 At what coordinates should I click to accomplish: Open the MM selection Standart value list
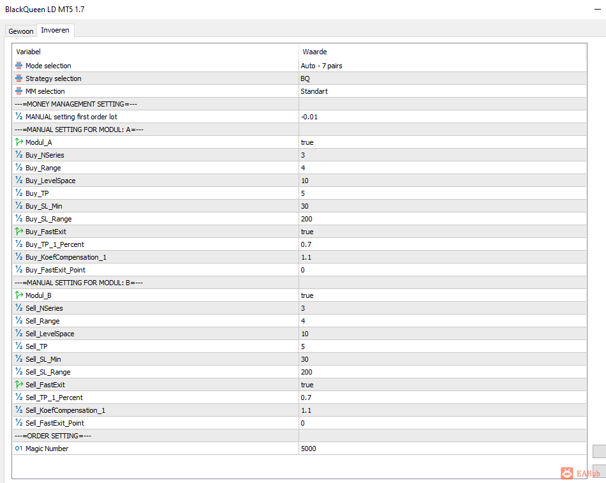tap(442, 91)
